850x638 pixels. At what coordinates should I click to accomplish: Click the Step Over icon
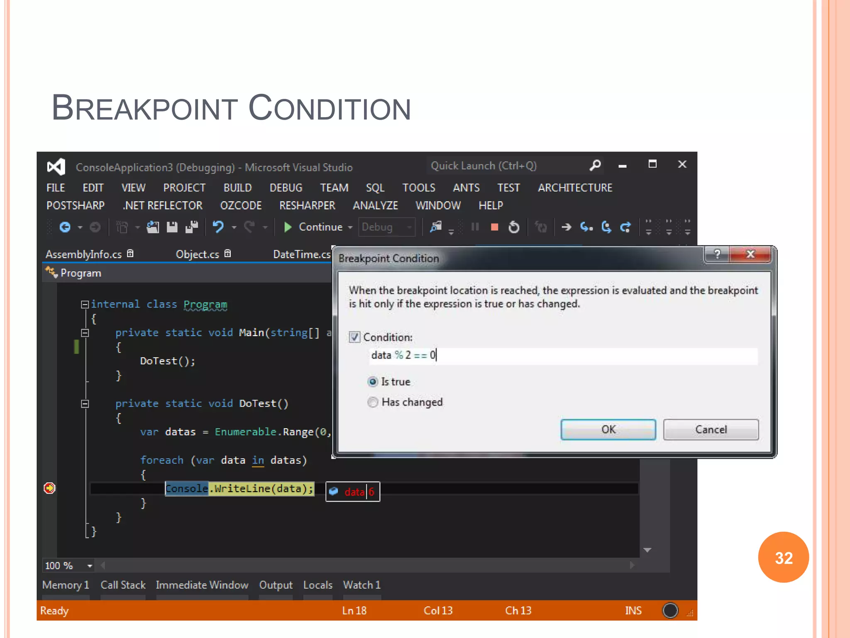click(x=606, y=227)
